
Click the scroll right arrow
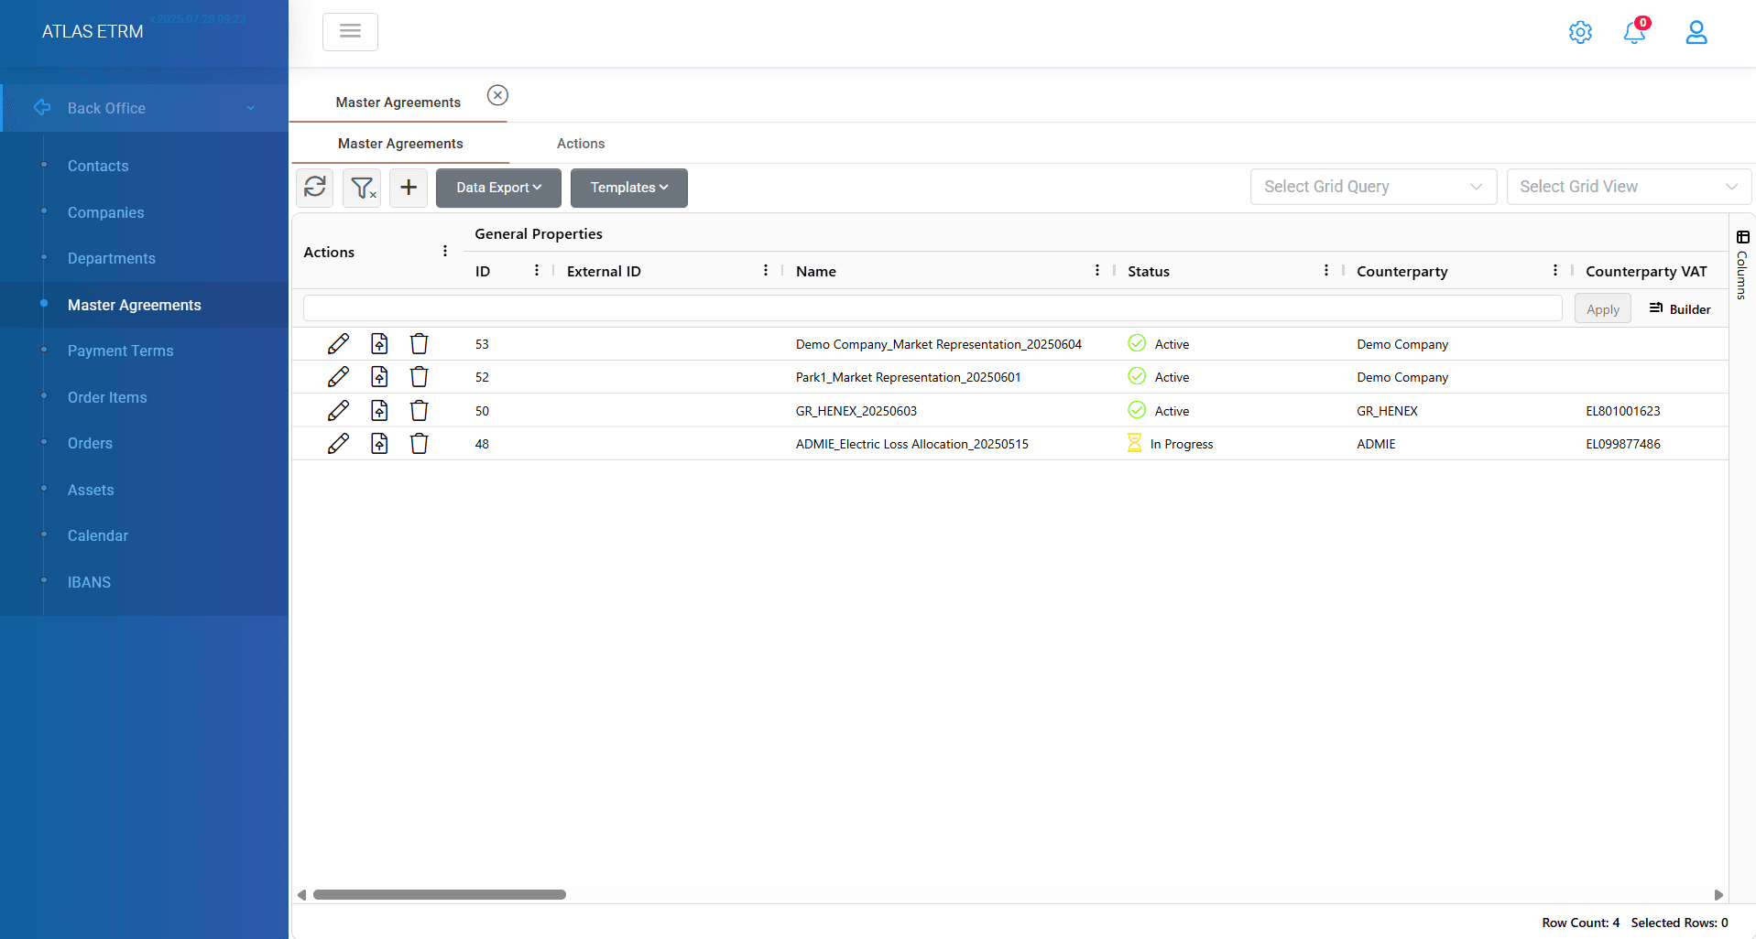pyautogui.click(x=1718, y=895)
